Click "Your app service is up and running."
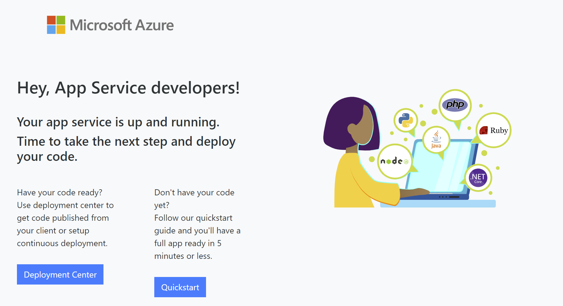The image size is (563, 306). 118,122
